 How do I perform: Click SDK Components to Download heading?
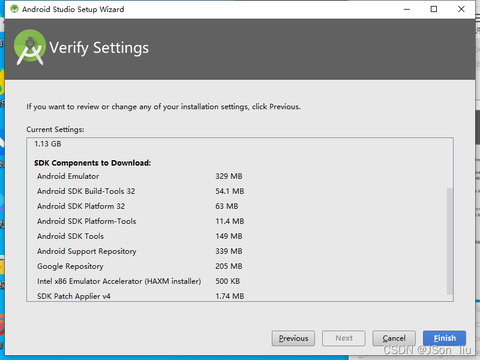pos(92,163)
